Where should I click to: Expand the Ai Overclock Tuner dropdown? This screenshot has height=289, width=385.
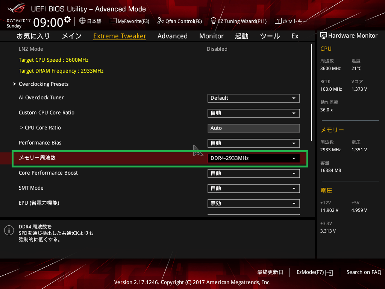click(253, 98)
